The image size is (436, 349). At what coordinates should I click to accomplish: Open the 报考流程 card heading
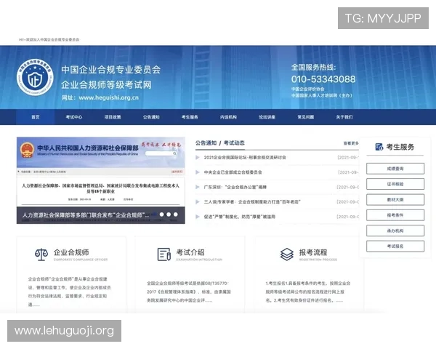tap(313, 252)
